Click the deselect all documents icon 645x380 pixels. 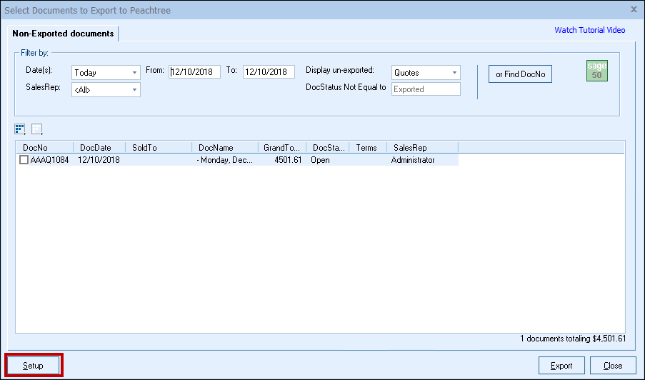click(x=37, y=129)
